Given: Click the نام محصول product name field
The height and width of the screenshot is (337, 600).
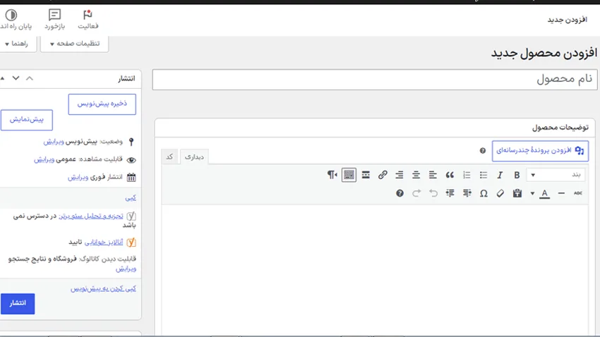Looking at the screenshot, I should click(375, 80).
